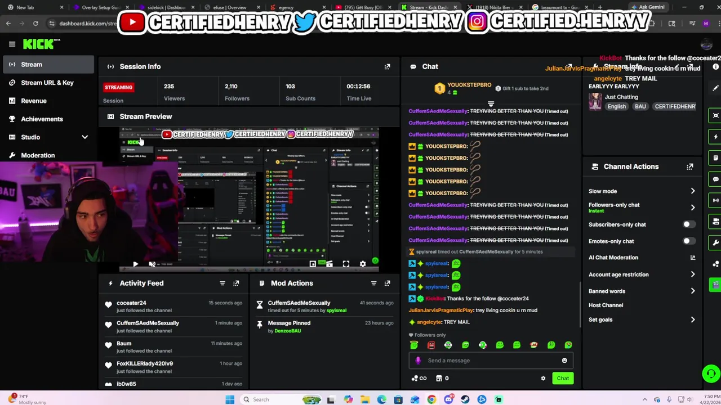
Task: Expand the Banned words settings
Action: [x=692, y=291]
